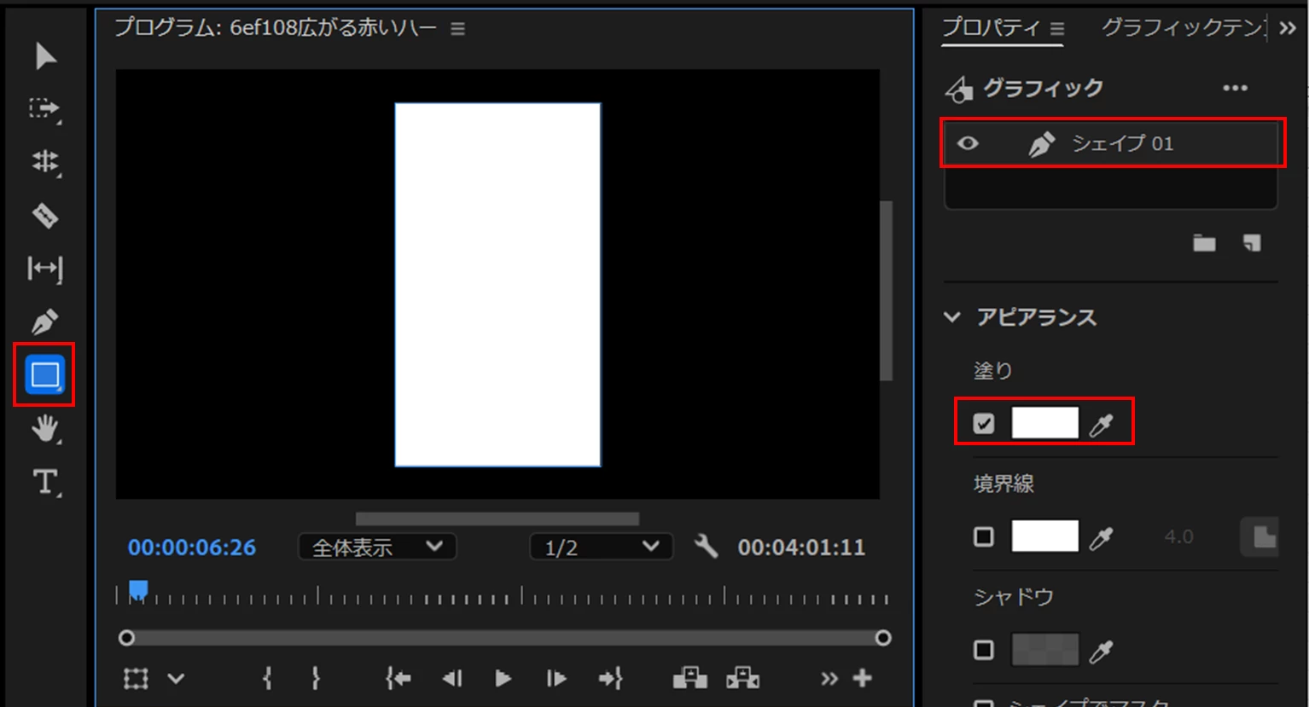The image size is (1309, 707).
Task: Select the Razor tool
Action: [45, 216]
